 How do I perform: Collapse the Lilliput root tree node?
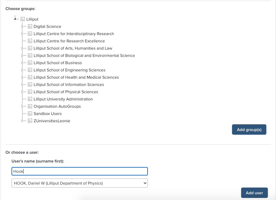tap(15, 19)
